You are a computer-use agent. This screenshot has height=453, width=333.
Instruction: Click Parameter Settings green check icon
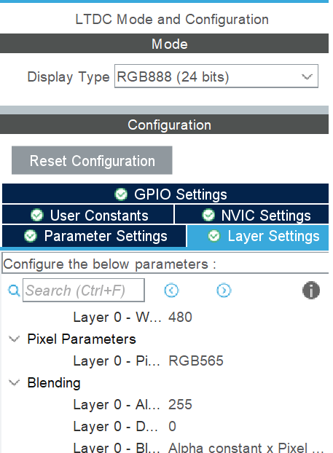(31, 236)
